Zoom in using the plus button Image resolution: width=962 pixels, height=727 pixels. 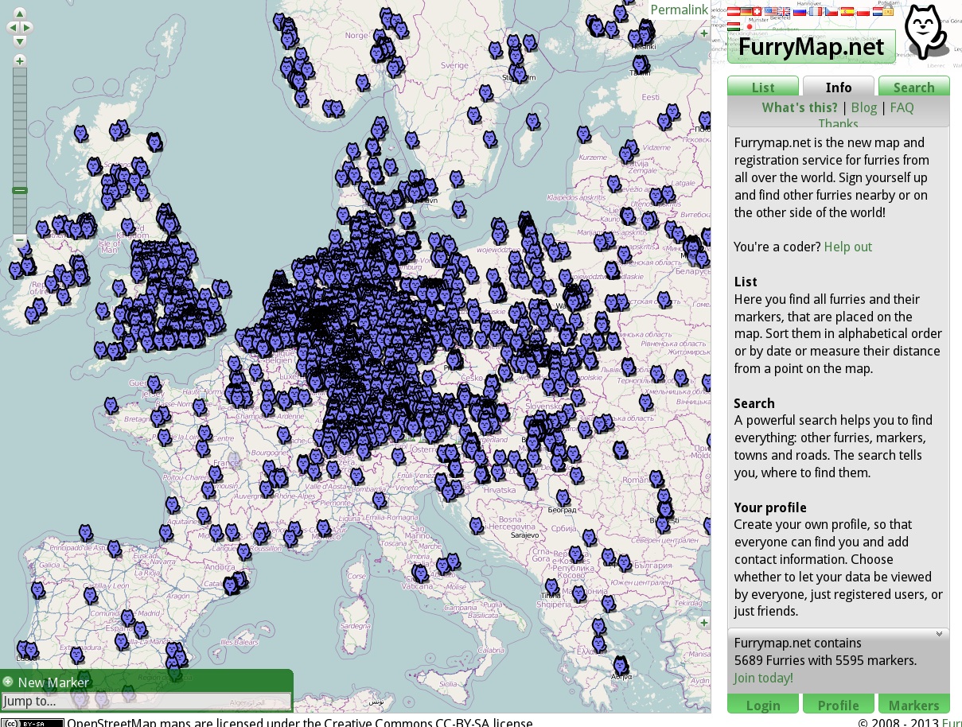(x=20, y=61)
